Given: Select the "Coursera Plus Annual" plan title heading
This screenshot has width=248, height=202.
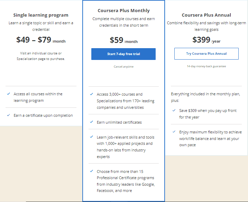Looking at the screenshot, I should pyautogui.click(x=206, y=15).
